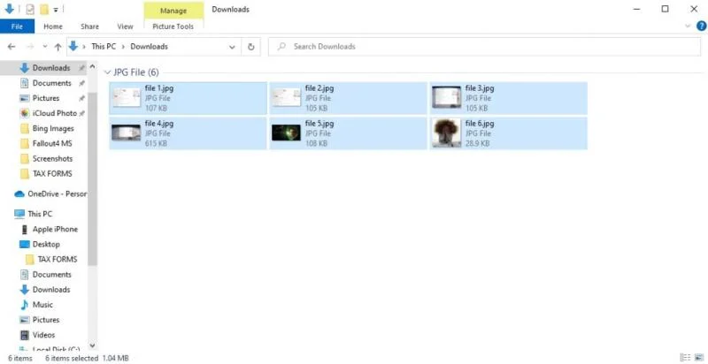This screenshot has height=364, width=708.
Task: Expand the ribbon with the chevron
Action: [x=688, y=27]
